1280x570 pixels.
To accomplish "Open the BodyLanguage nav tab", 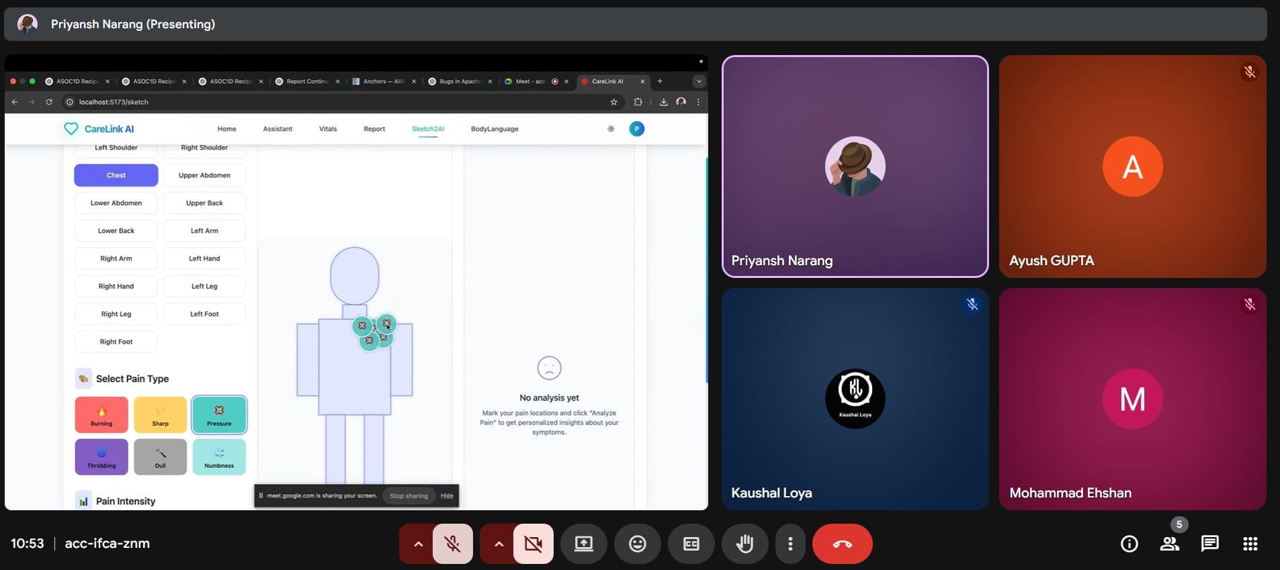I will (x=494, y=129).
